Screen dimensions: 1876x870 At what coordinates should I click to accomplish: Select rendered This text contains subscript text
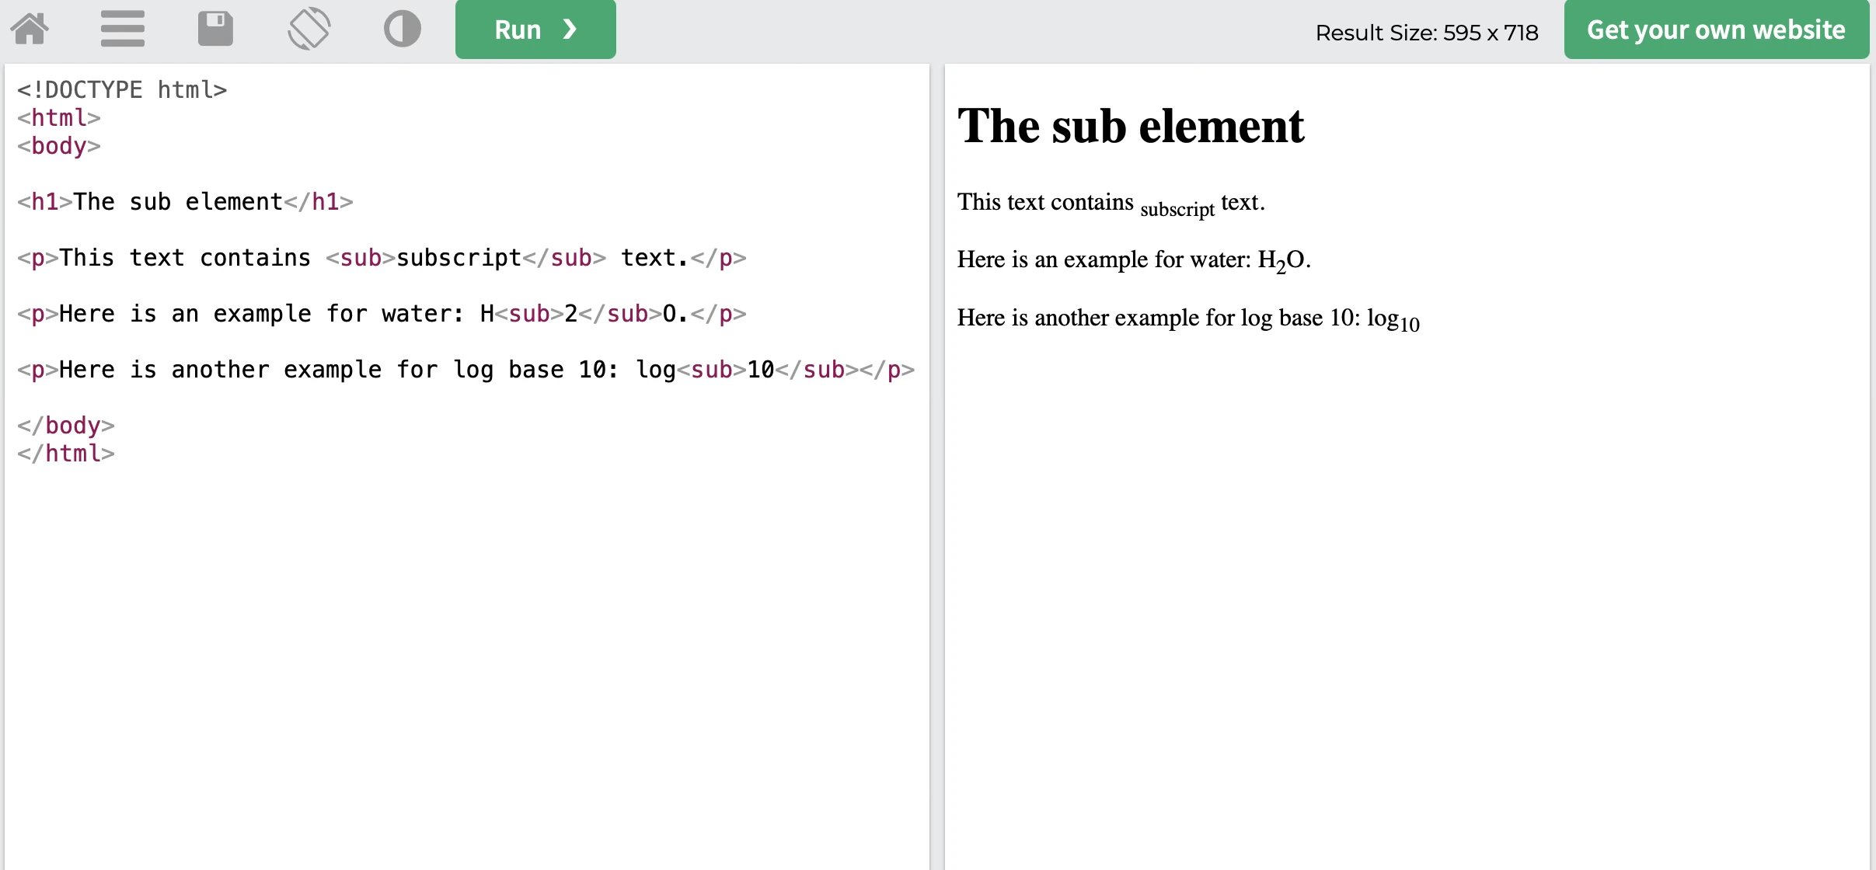tap(1111, 204)
